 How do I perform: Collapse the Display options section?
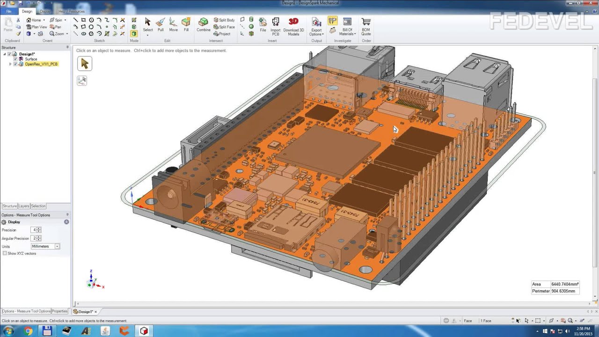[66, 222]
